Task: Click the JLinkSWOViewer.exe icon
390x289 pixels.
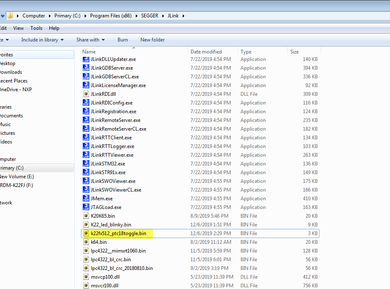Action: [x=86, y=181]
